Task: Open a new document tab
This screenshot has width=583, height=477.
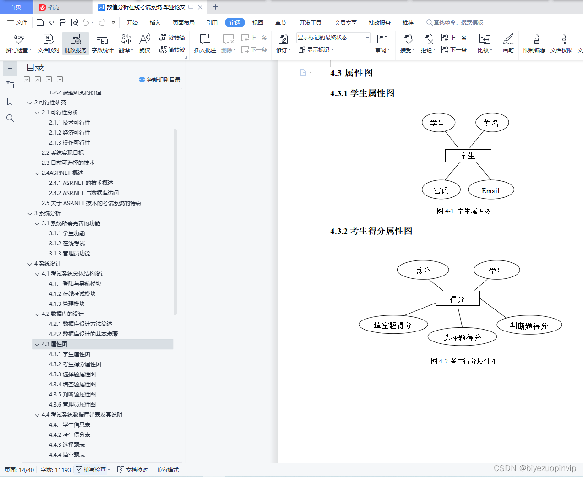Action: tap(216, 7)
